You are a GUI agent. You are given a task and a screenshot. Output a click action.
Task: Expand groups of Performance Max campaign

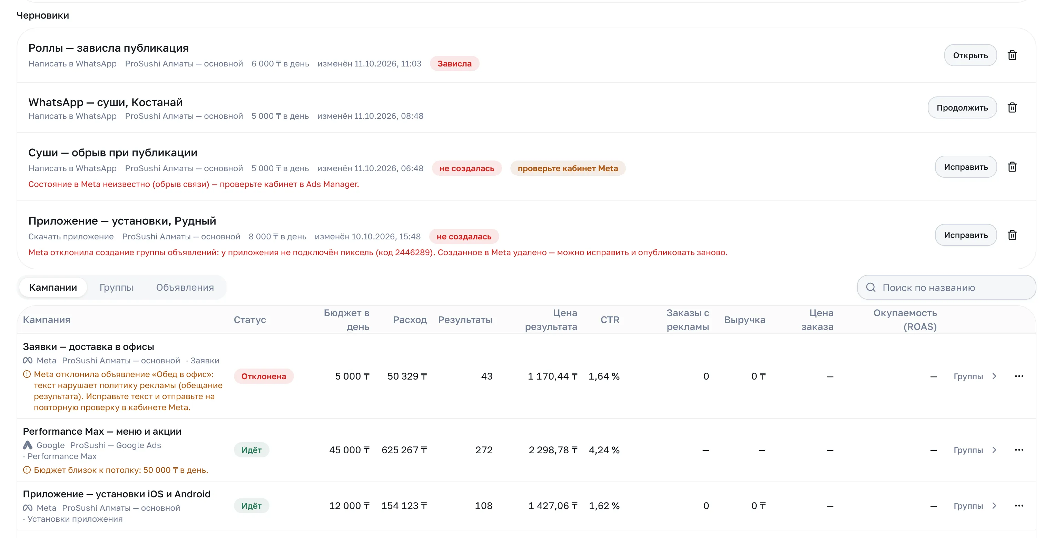tap(975, 450)
